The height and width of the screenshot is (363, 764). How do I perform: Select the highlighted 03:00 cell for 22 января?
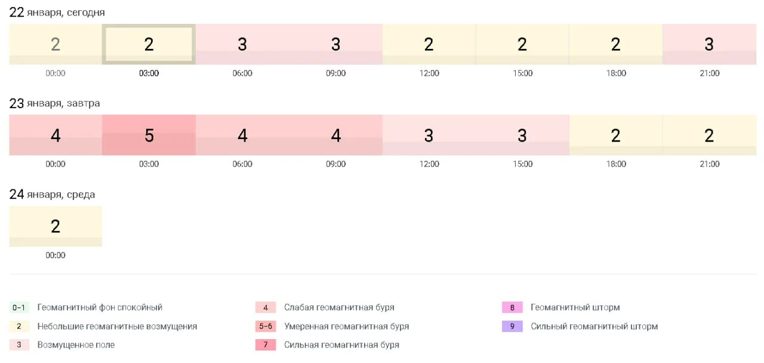[x=149, y=44]
